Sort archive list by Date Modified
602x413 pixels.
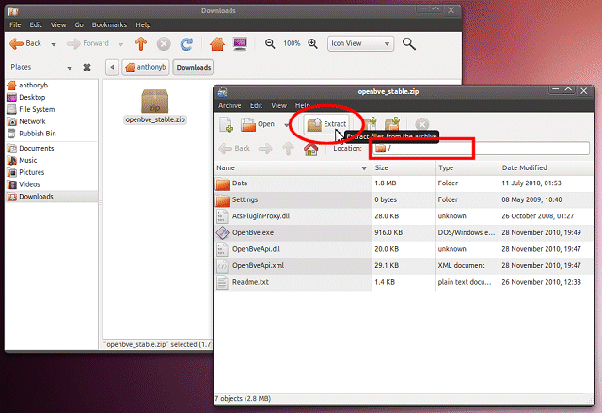point(547,168)
